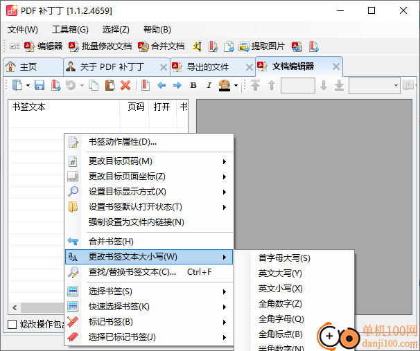Close the 导出的文件 tab
Viewport: 420px width, 351px height.
(250, 67)
